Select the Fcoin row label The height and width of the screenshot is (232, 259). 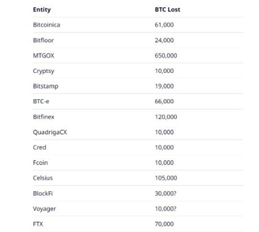point(40,162)
